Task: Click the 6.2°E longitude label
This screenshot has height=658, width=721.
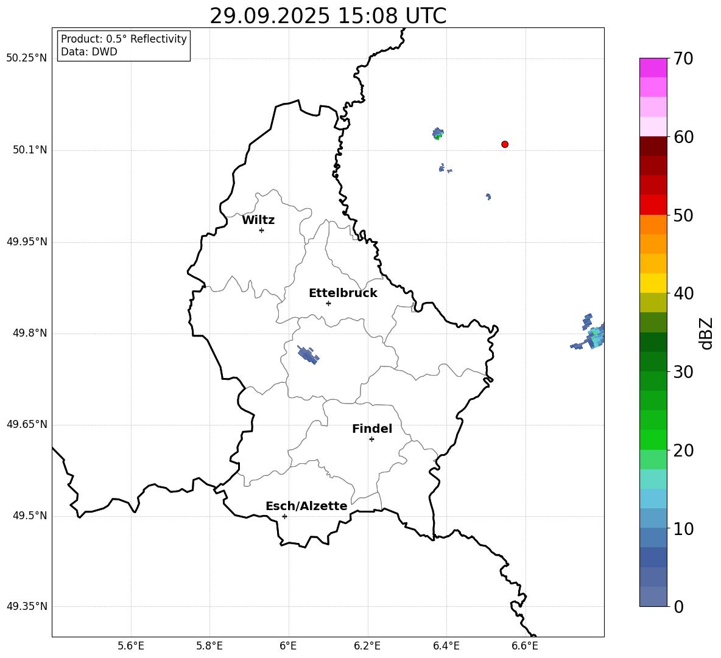Action: click(367, 646)
